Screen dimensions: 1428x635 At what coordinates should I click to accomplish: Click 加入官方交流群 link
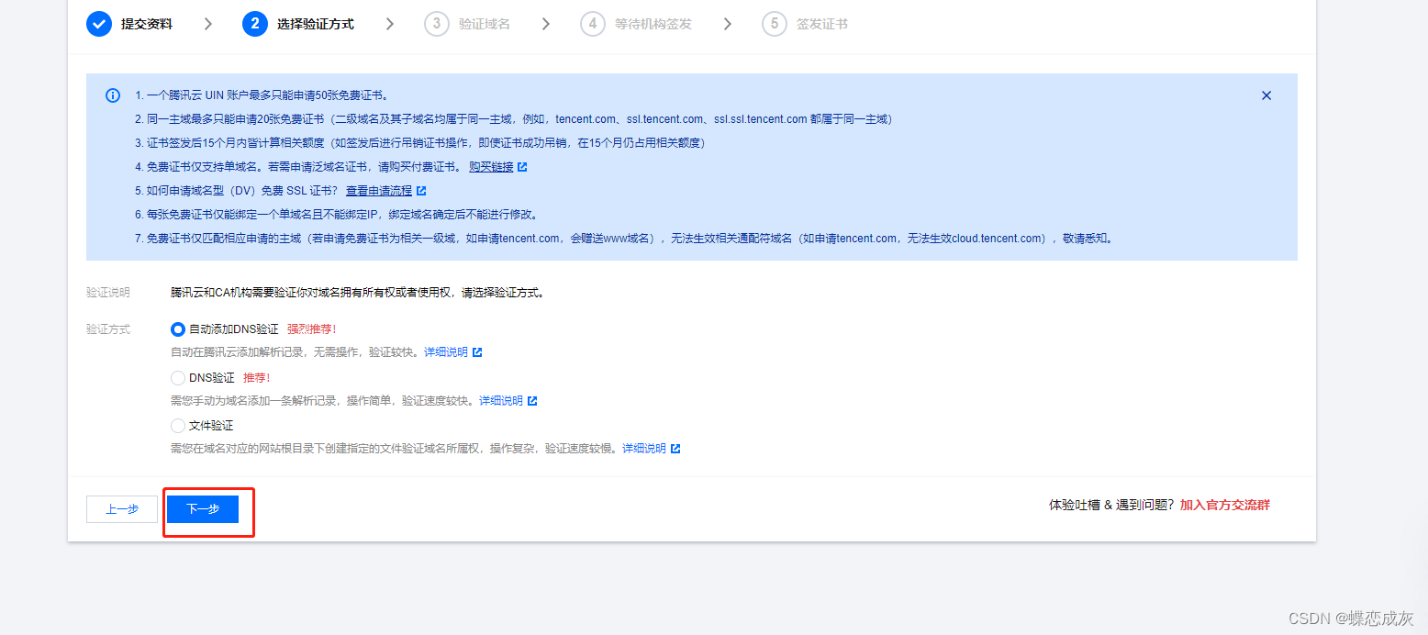1225,506
